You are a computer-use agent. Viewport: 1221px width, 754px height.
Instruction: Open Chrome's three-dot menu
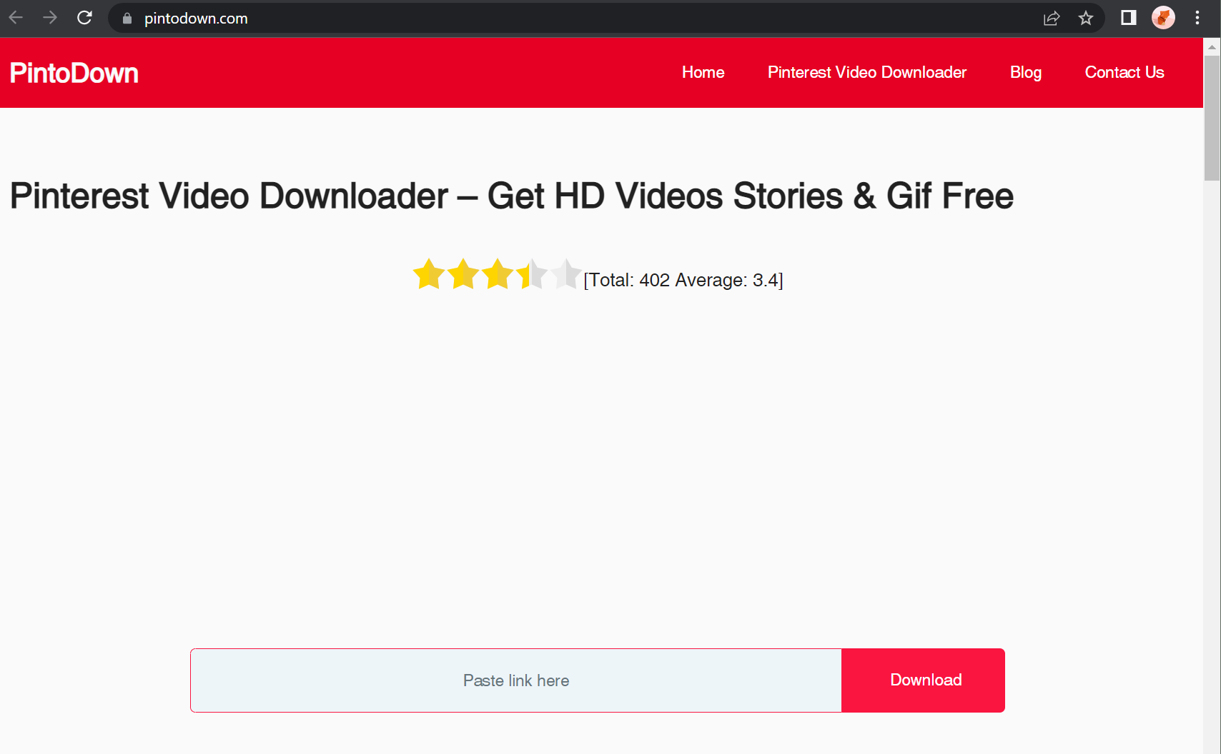pyautogui.click(x=1197, y=18)
